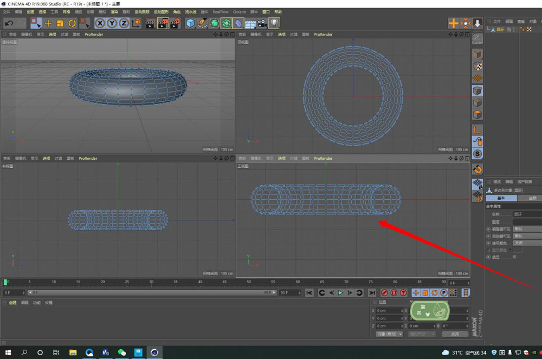Select the Rotate tool
Screen dimensions: 542x359
tap(72, 23)
